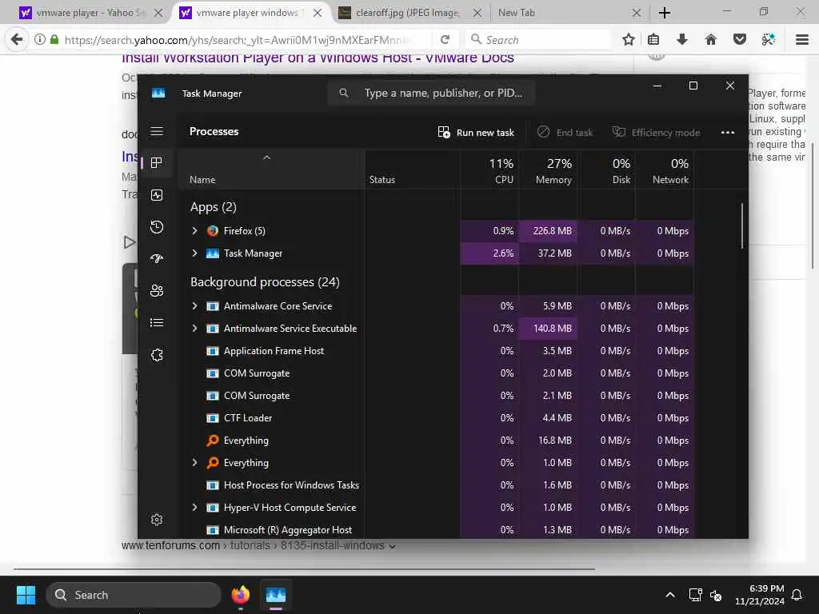Viewport: 819px width, 614px height.
Task: Click the Pocket icon in Firefox toolbar
Action: point(740,39)
